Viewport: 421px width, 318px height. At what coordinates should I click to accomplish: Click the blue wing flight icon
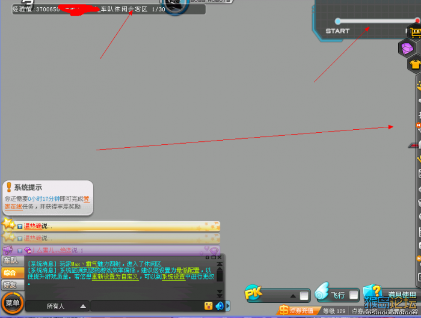click(322, 291)
